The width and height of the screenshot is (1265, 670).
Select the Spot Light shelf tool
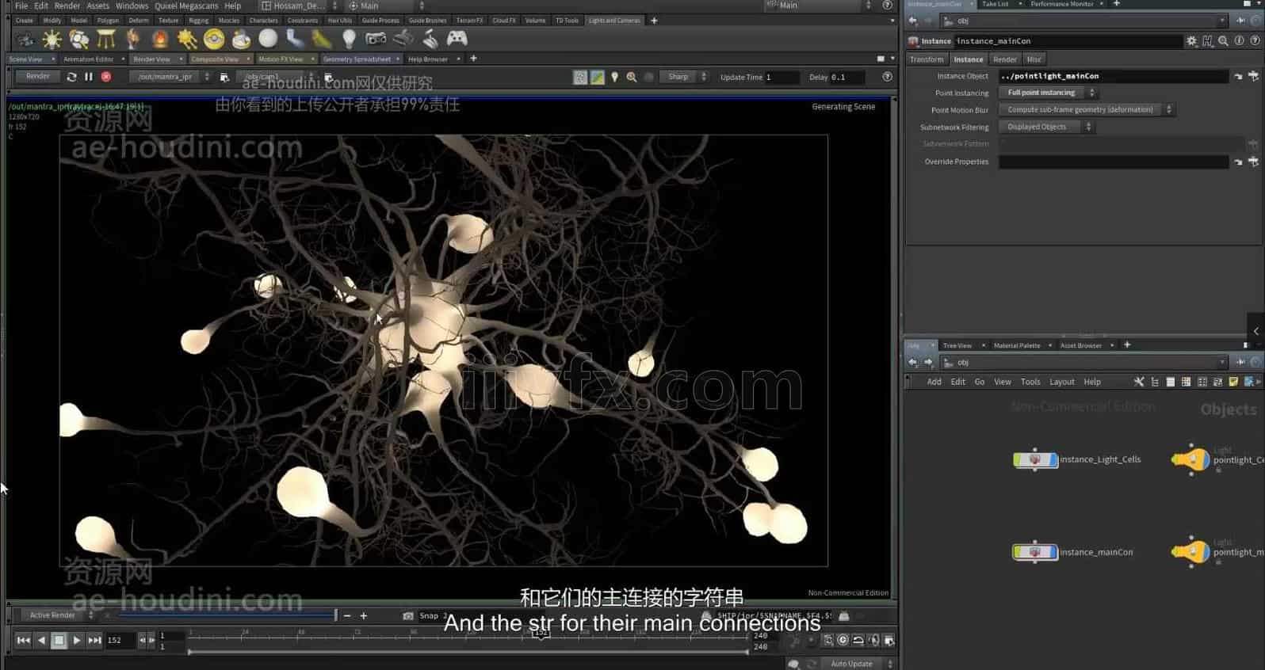(78, 38)
